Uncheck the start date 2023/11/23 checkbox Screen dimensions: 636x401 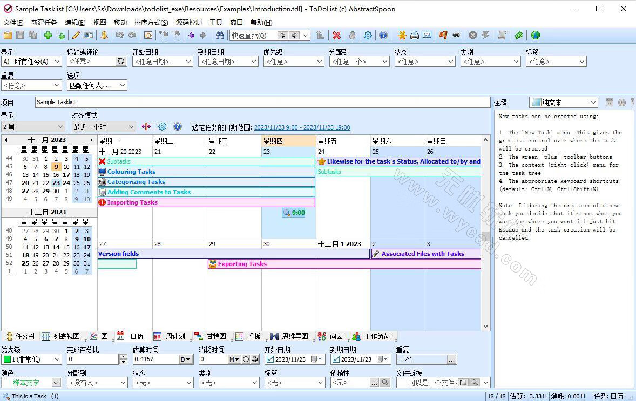[270, 359]
